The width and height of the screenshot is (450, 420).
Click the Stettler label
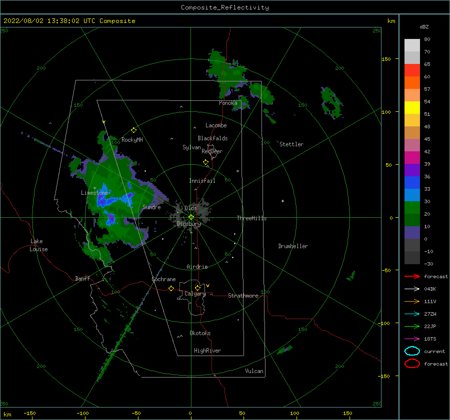point(291,144)
